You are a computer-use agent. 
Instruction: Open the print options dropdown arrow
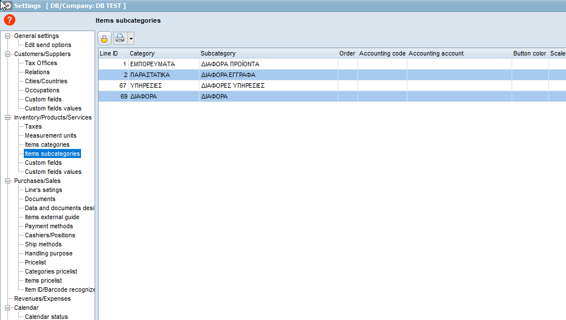tap(131, 39)
